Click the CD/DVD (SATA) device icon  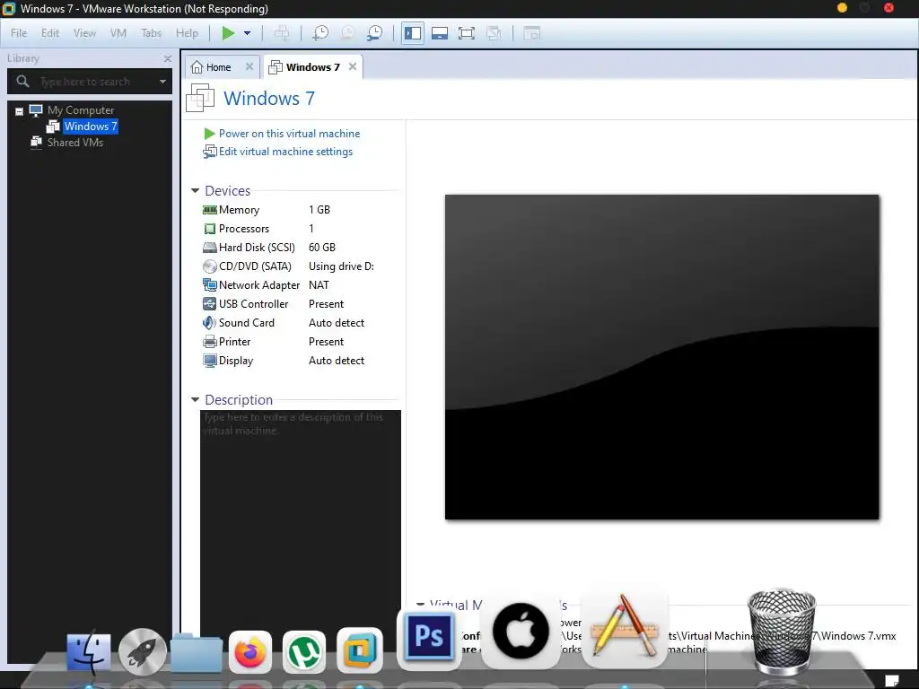click(209, 266)
